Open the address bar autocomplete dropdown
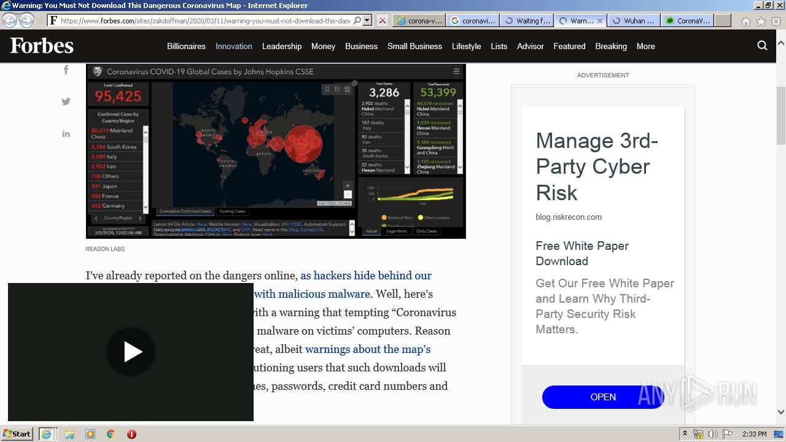The height and width of the screenshot is (442, 786). (367, 20)
